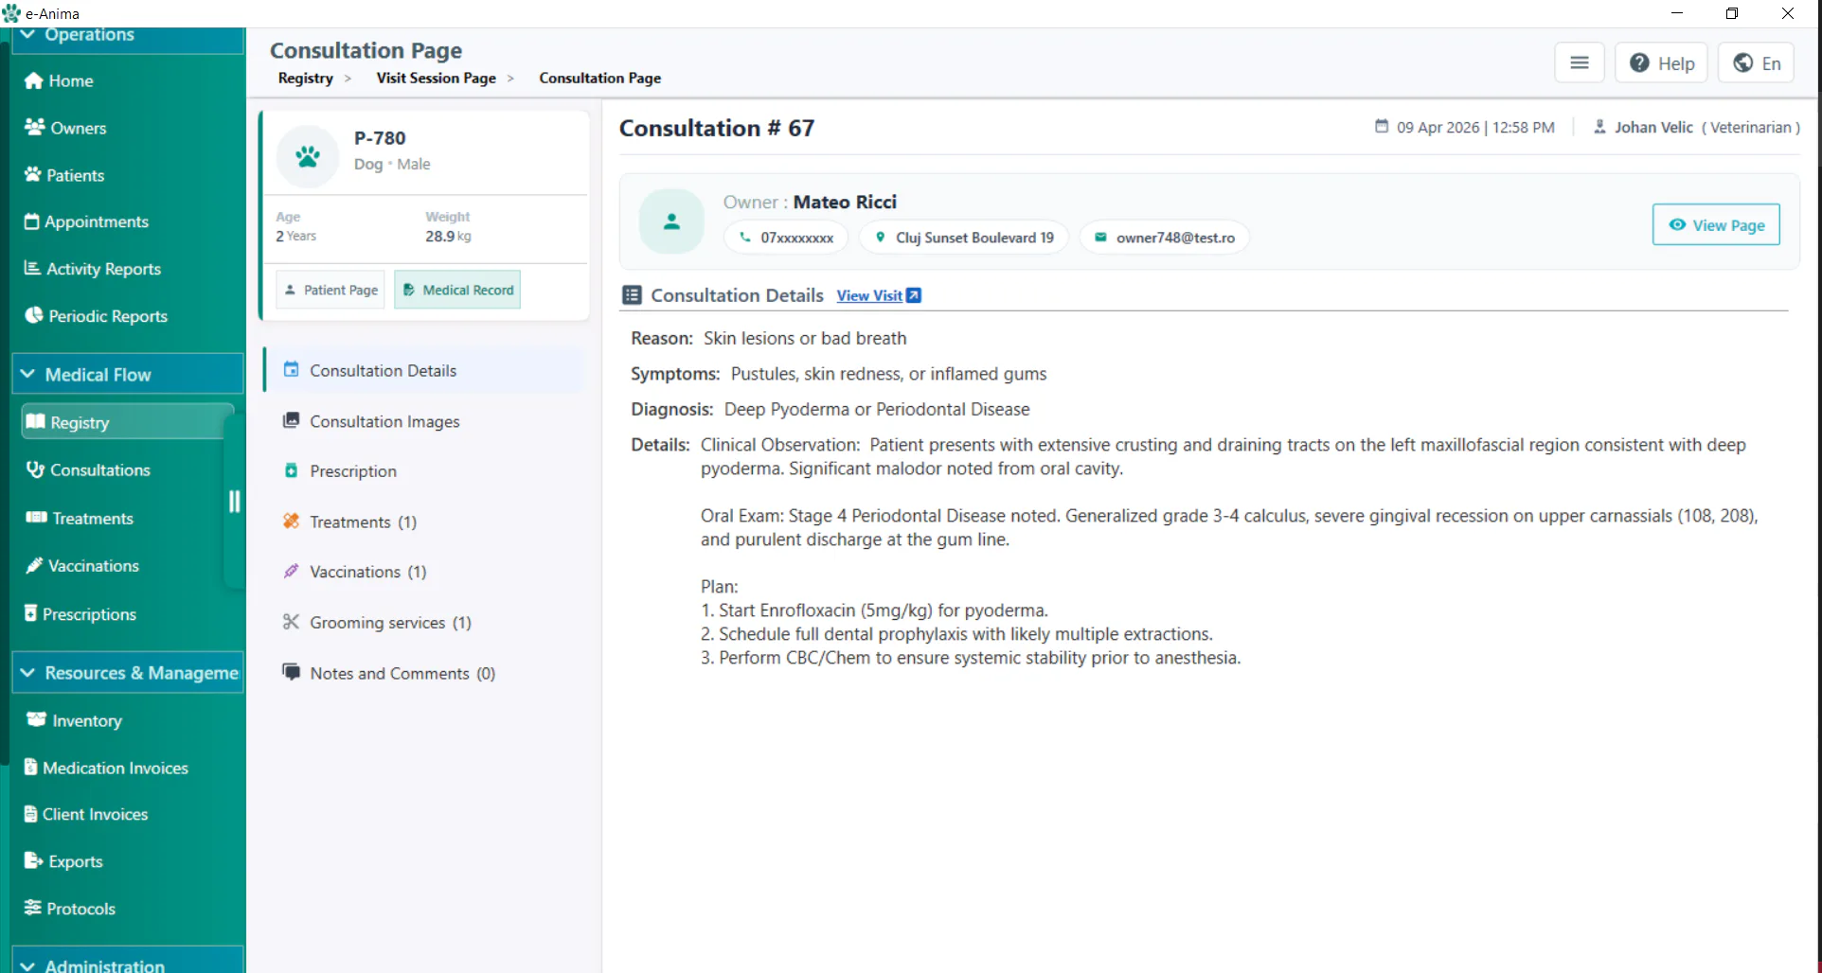Open the Medical Record button

click(x=457, y=290)
